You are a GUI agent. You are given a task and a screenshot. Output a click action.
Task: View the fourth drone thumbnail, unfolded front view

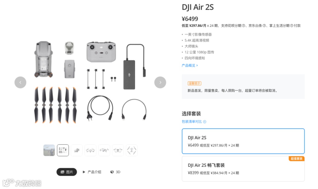[90, 150]
